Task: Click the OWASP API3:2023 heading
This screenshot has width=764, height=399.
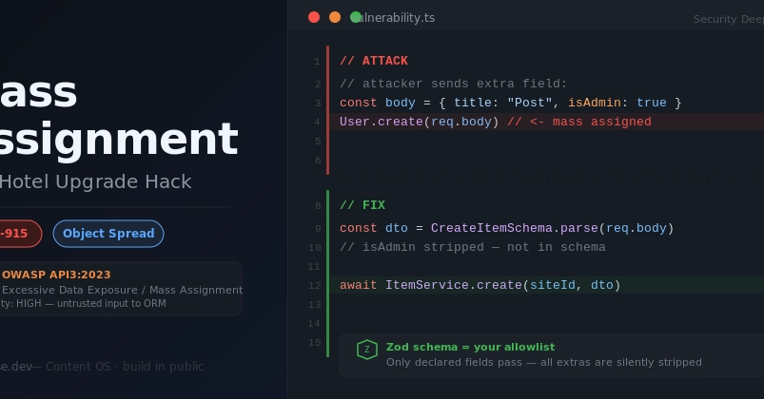Action: pos(56,275)
